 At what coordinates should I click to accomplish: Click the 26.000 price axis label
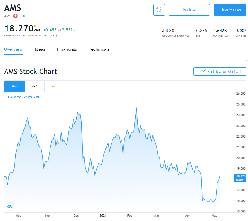coord(241,93)
